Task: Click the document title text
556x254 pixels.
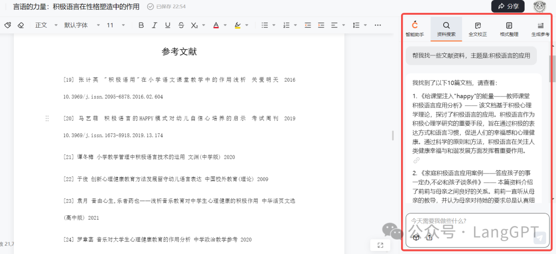Action: pos(76,6)
